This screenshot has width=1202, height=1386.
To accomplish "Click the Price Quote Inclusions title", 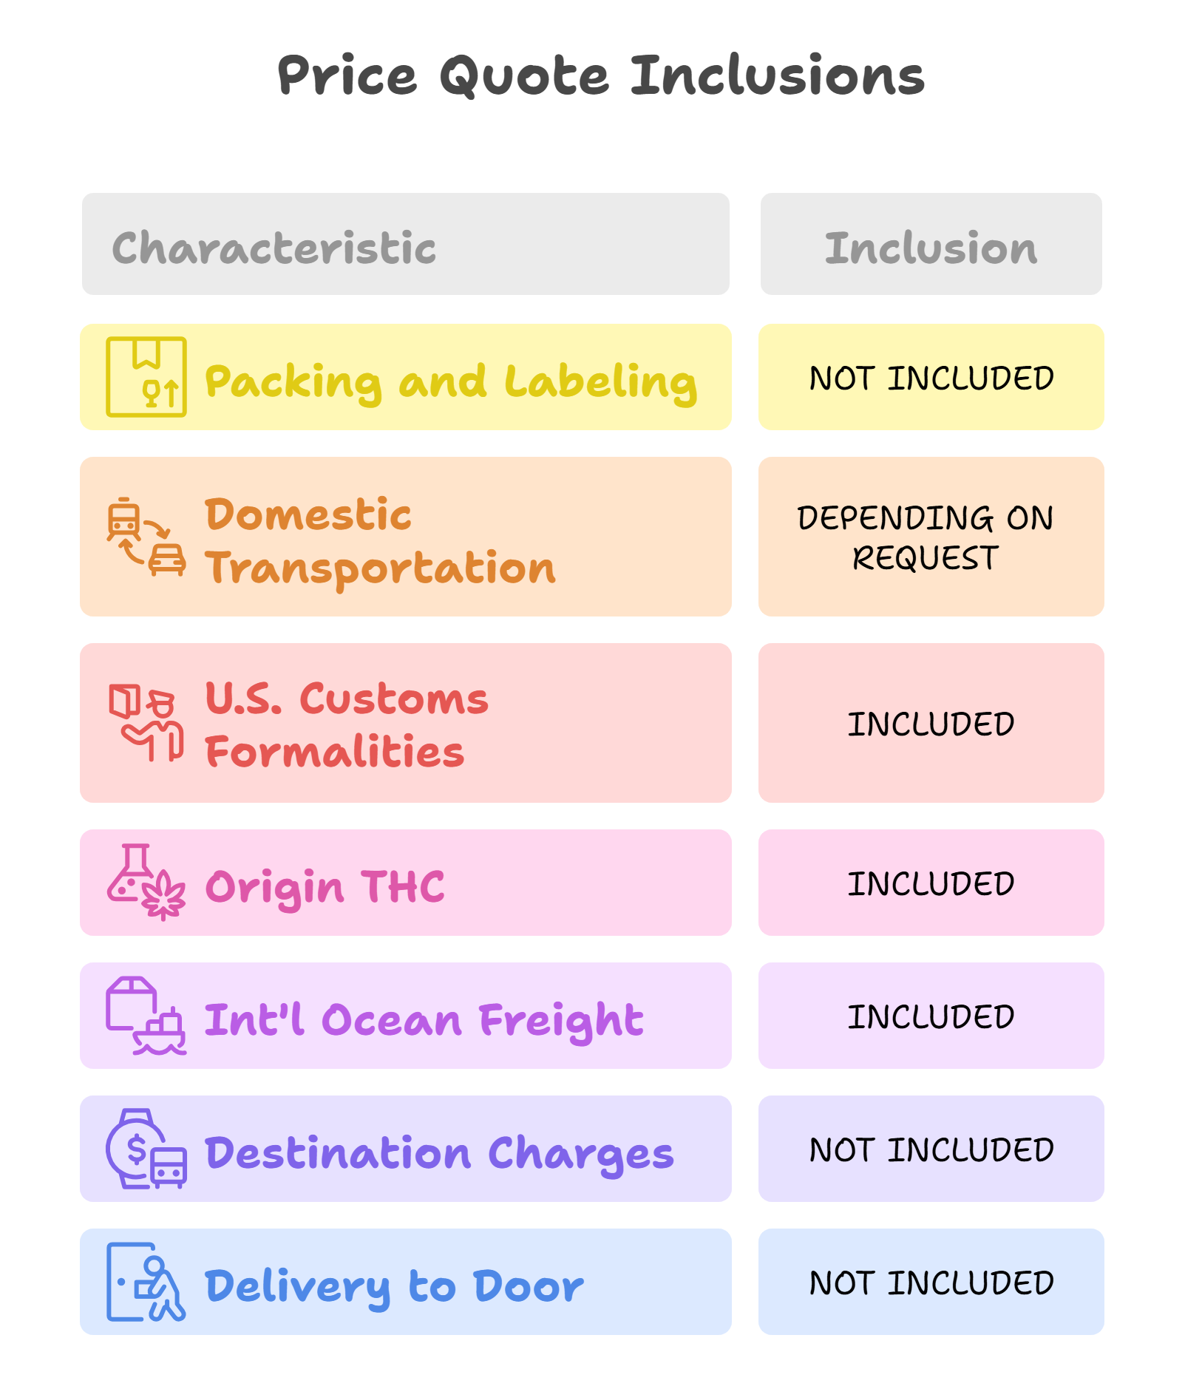I will point(601,75).
